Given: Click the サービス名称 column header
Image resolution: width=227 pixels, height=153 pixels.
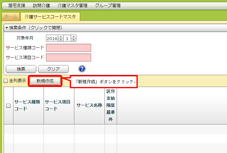Looking at the screenshot, I should (x=89, y=105).
